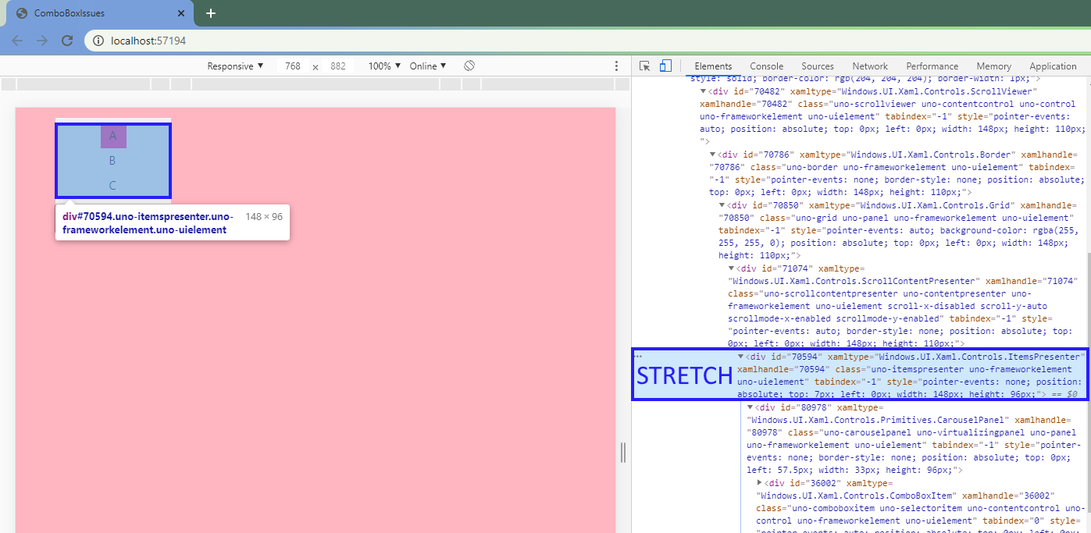Collapse the div id 71074 ScrollContentPresenter node
The image size is (1091, 533).
(x=731, y=268)
